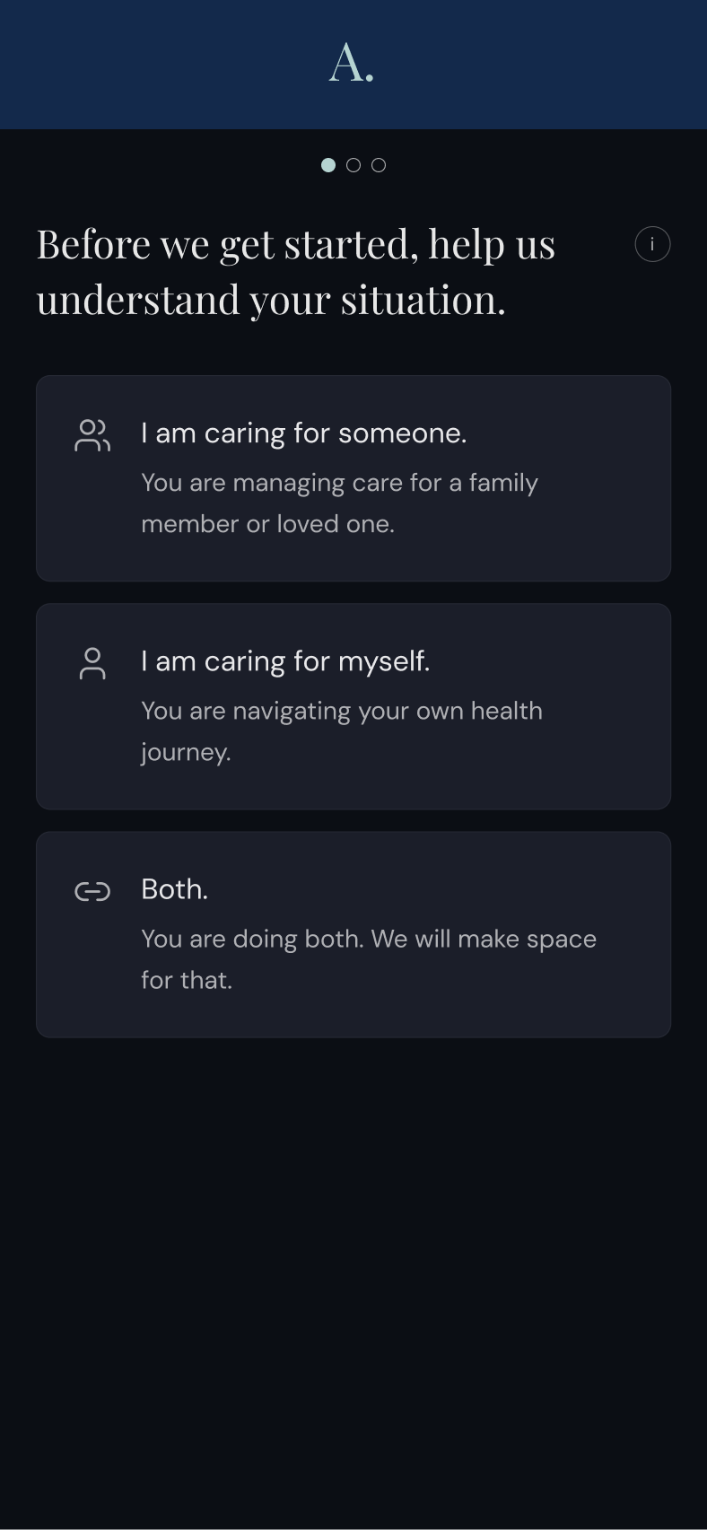Click 'member or loved one.' text line

coord(268,524)
